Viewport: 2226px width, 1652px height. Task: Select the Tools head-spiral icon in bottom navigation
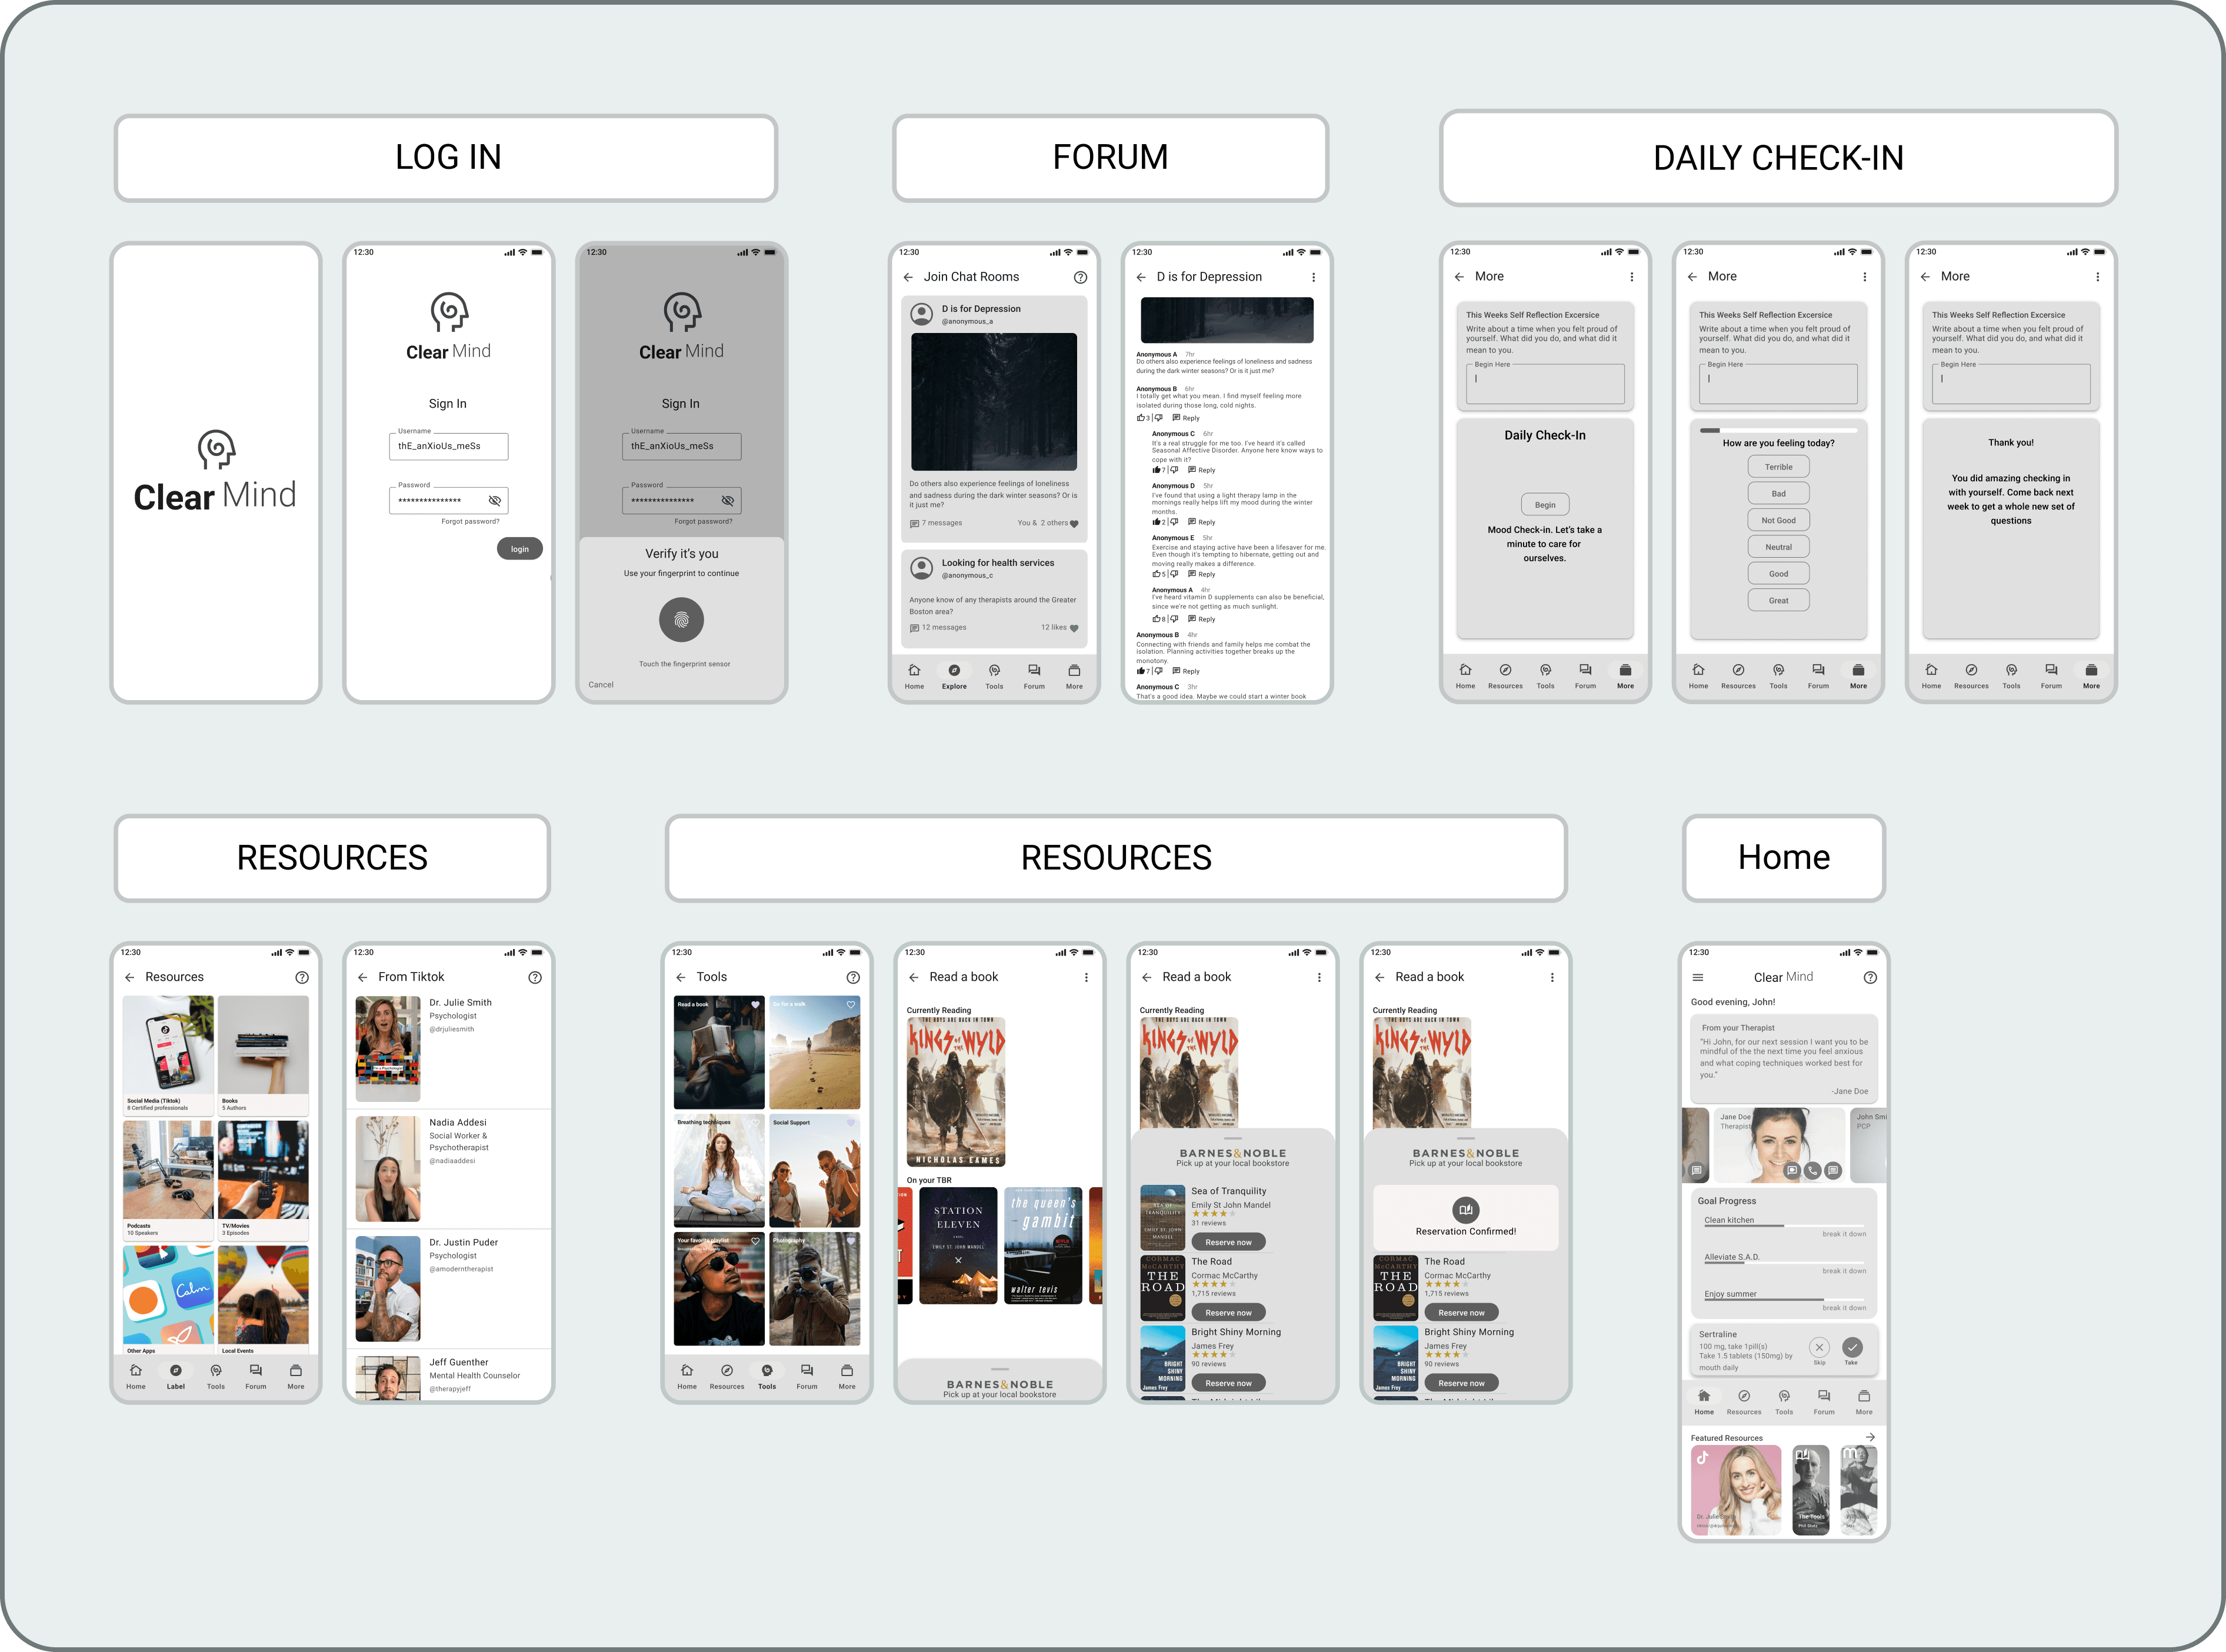coord(767,1371)
